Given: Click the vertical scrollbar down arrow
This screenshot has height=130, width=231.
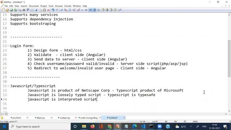Looking at the screenshot, I should [229, 111].
